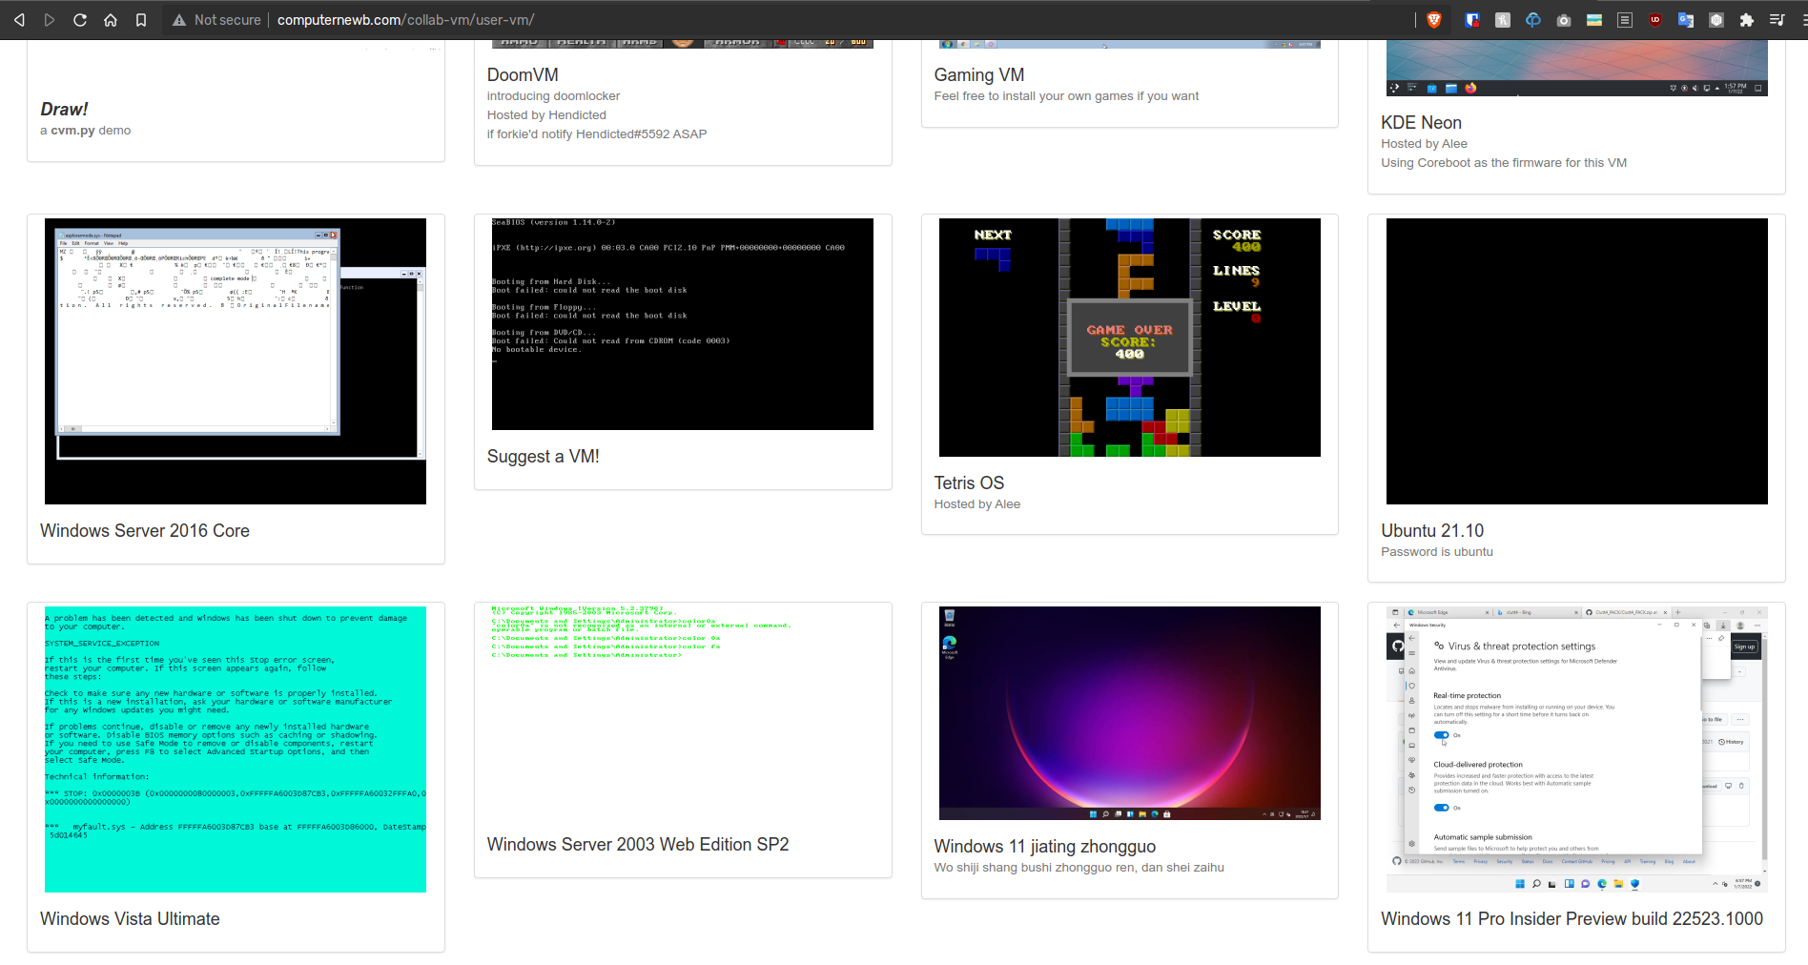
Task: Open the Tetris OS game-over thumbnail
Action: [1129, 338]
